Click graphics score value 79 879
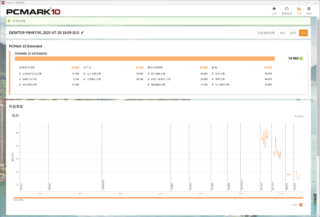This screenshot has height=217, width=320. [x=268, y=74]
